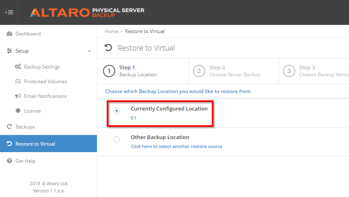Click here to select another restore source
This screenshot has height=197, width=349.
tap(176, 146)
